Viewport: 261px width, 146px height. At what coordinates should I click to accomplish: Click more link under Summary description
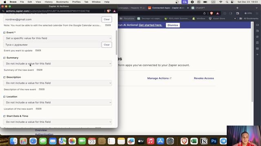[40, 70]
